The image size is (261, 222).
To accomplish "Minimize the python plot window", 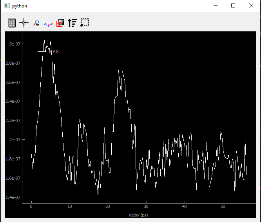I will coord(216,5).
